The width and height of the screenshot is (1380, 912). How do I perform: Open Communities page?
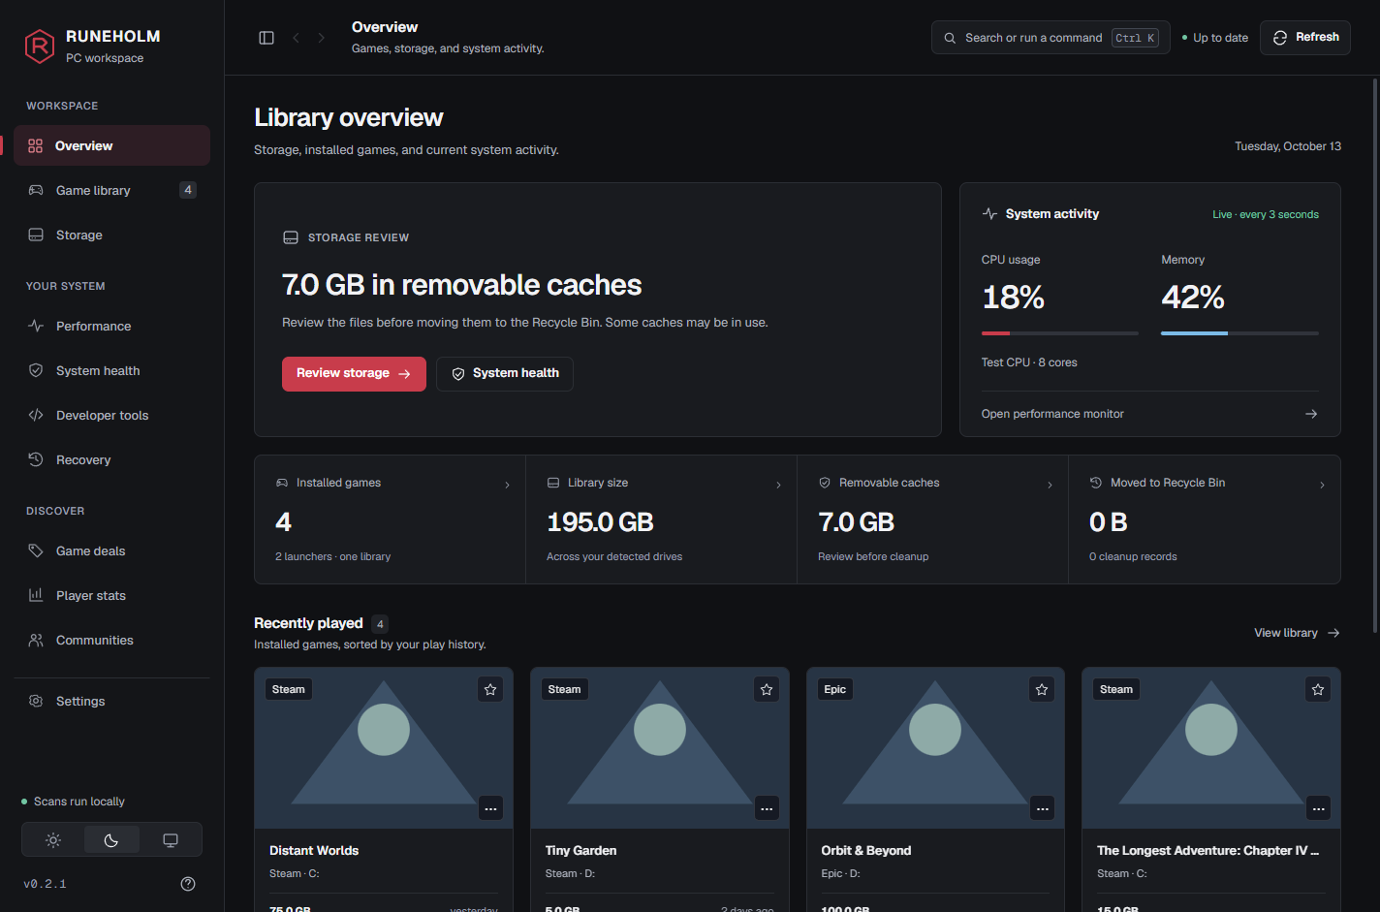(111, 640)
